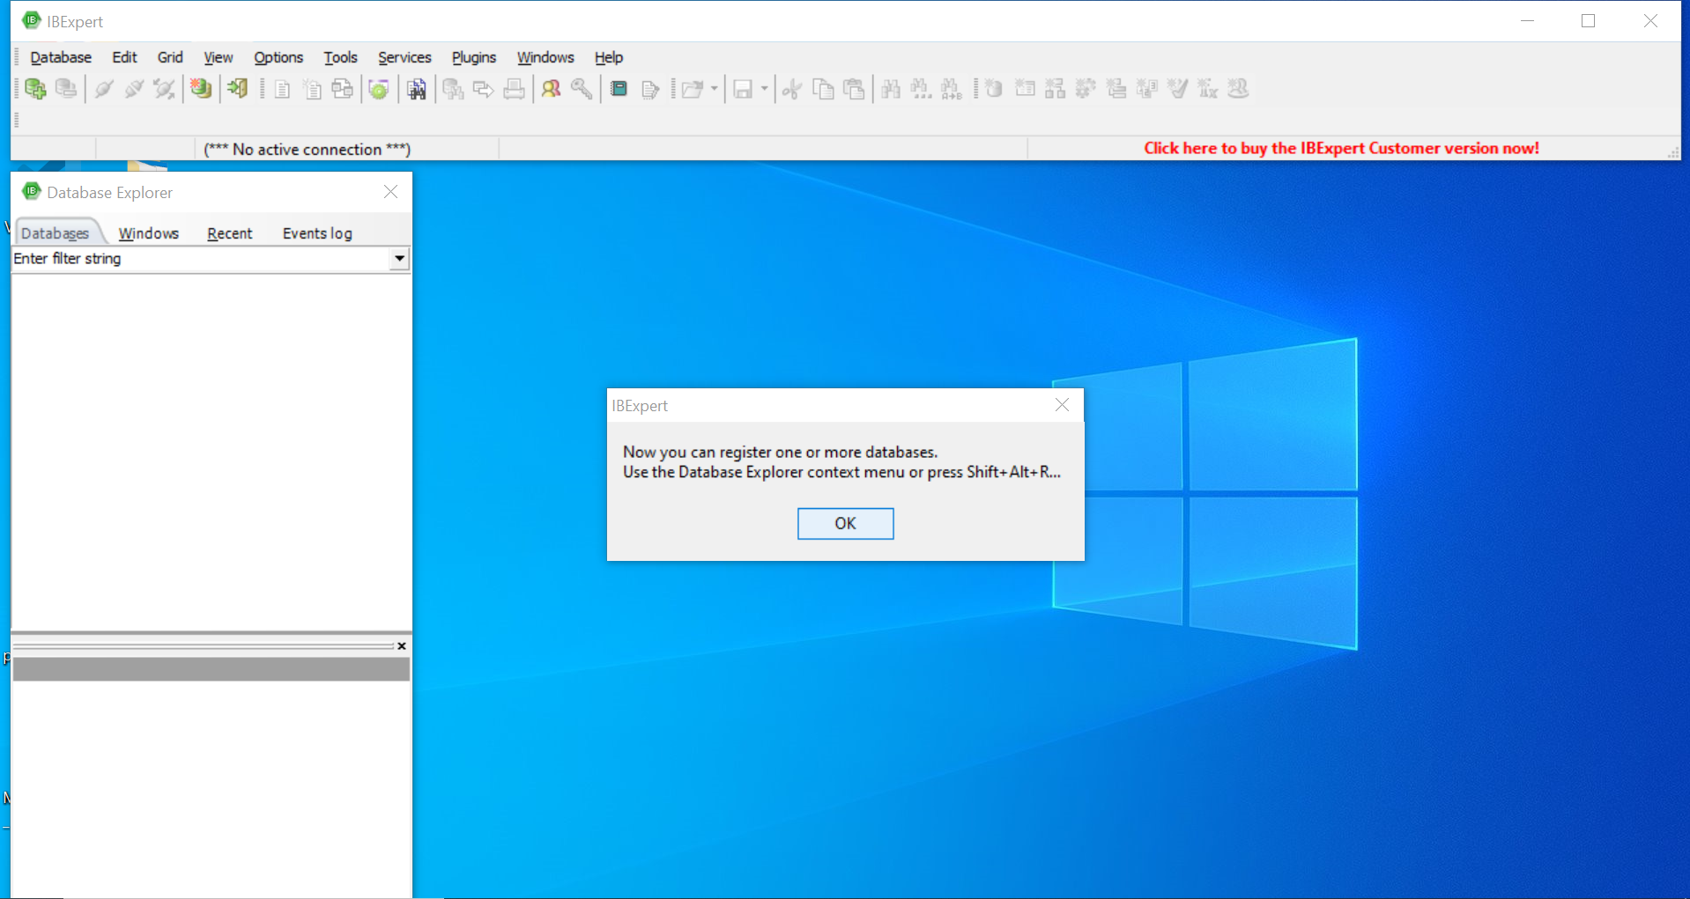Screen dimensions: 1690x899
Task: Close the IBExpert message dialog
Action: click(1062, 405)
